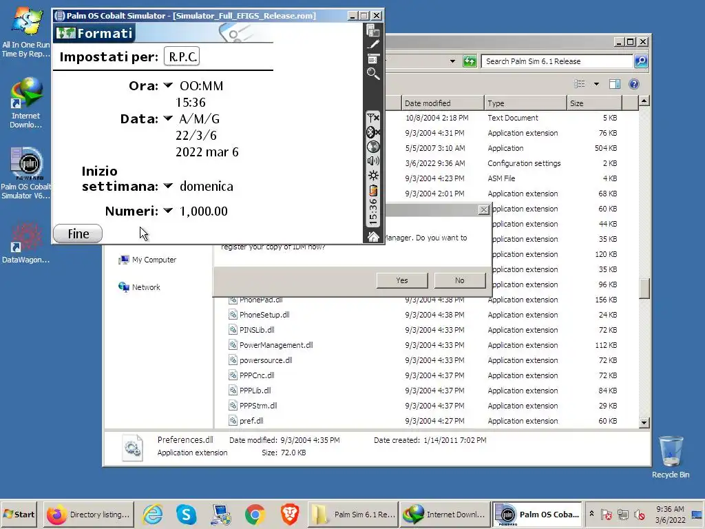Tap the menu icon in Palm simulator status bar
This screenshot has height=529, width=705.
pyautogui.click(x=372, y=59)
